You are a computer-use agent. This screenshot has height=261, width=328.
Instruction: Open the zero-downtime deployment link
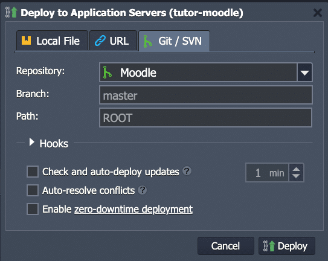tap(133, 209)
